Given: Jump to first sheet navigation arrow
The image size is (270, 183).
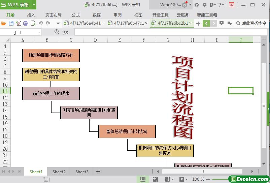Looking at the screenshot, I should pos(4,172).
